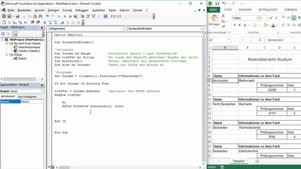Click the Outdent icon in edit toolbar
301x169 pixels.
(38, 23)
